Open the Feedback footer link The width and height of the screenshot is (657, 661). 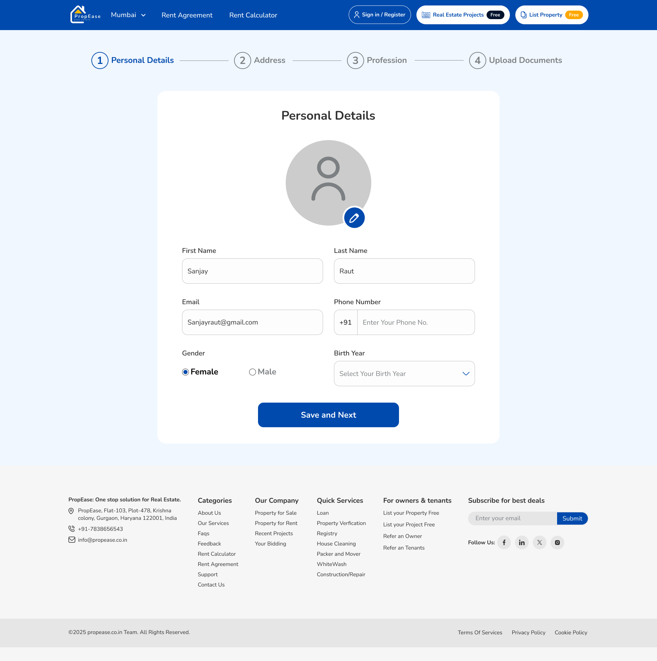(x=209, y=544)
